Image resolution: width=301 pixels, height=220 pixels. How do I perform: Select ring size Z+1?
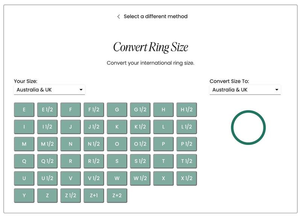[x=94, y=196]
